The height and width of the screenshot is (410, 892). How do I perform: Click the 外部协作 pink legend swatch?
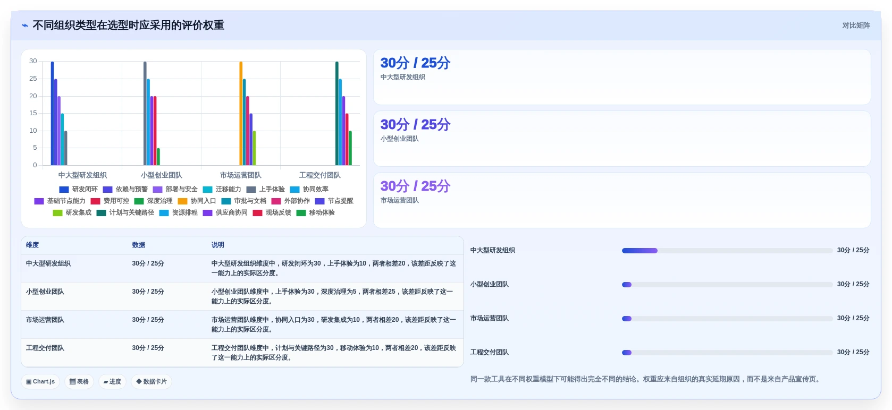coord(276,201)
